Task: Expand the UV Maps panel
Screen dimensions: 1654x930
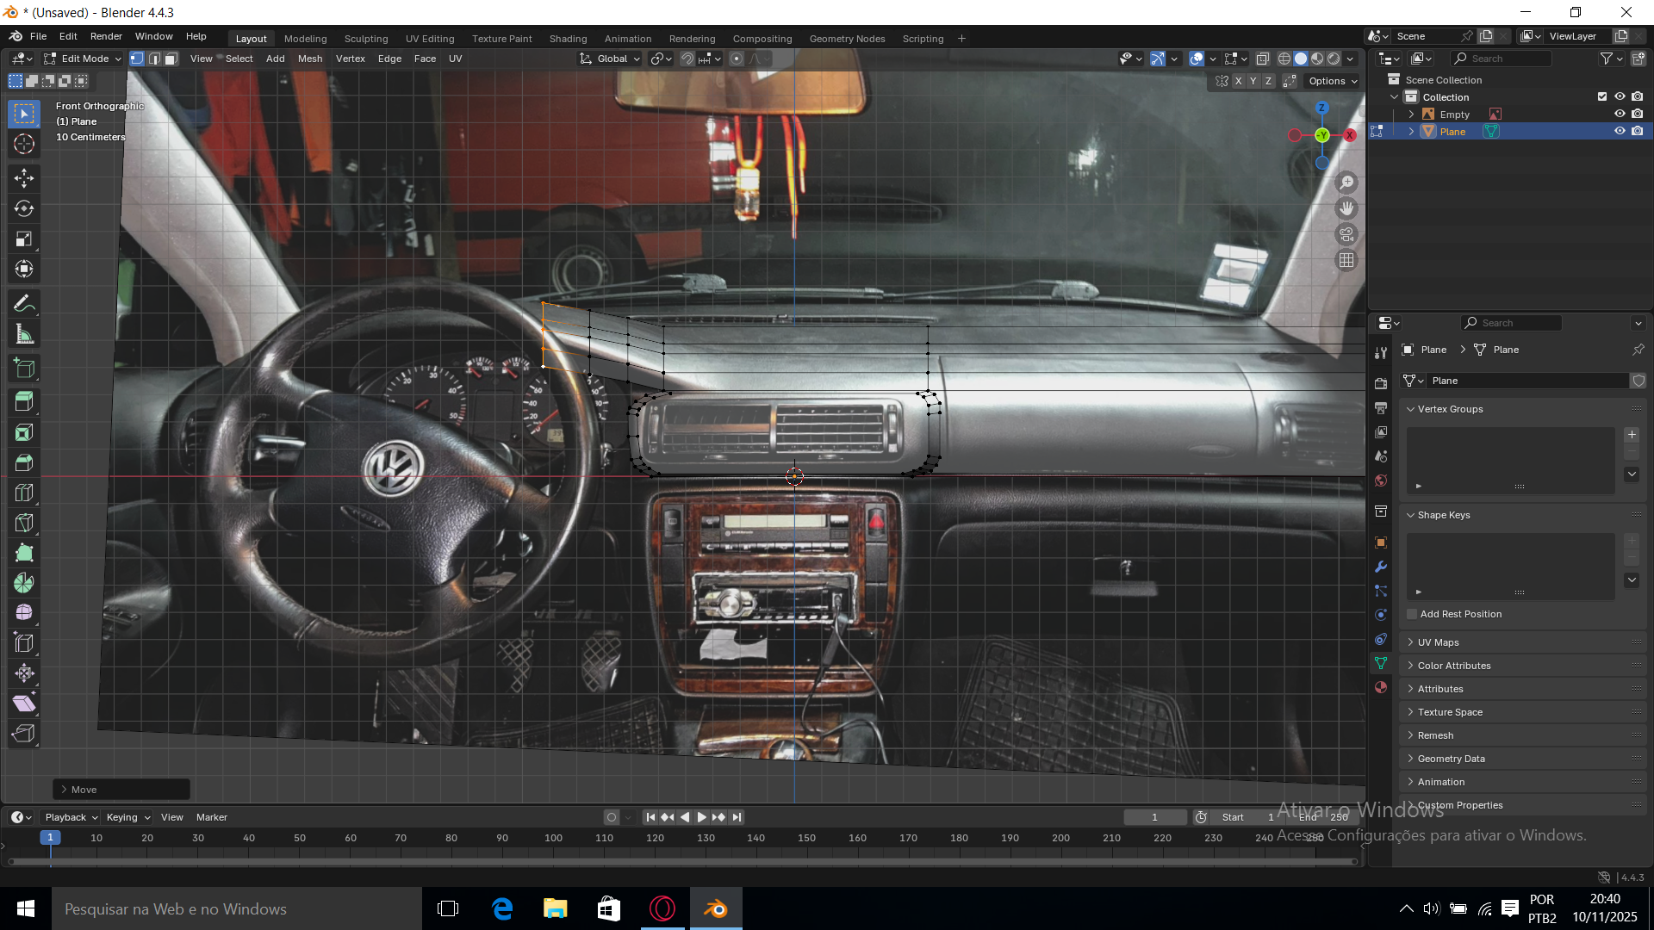Action: [x=1438, y=642]
